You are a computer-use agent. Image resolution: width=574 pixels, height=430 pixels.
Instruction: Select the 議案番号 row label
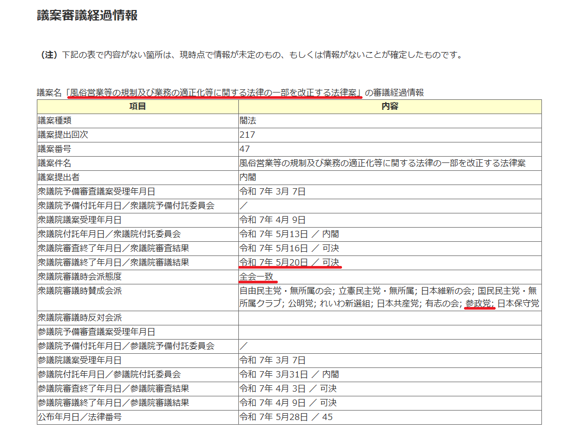tap(55, 149)
